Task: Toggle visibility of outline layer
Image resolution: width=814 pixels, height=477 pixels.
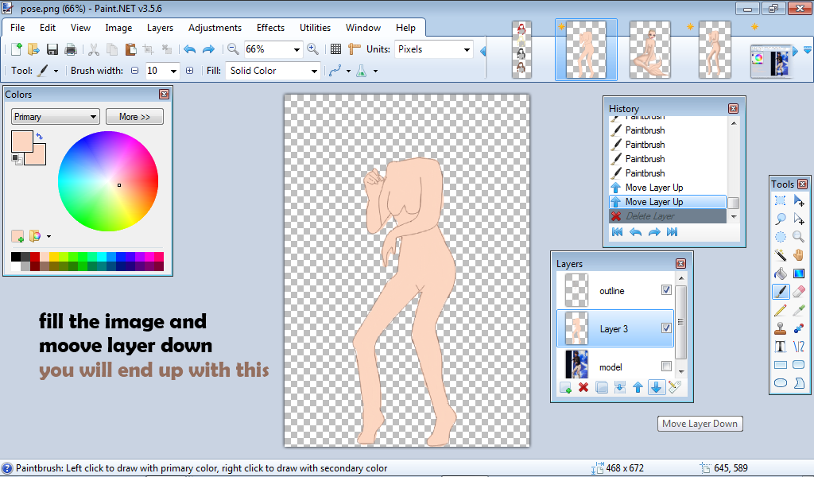Action: (x=667, y=290)
